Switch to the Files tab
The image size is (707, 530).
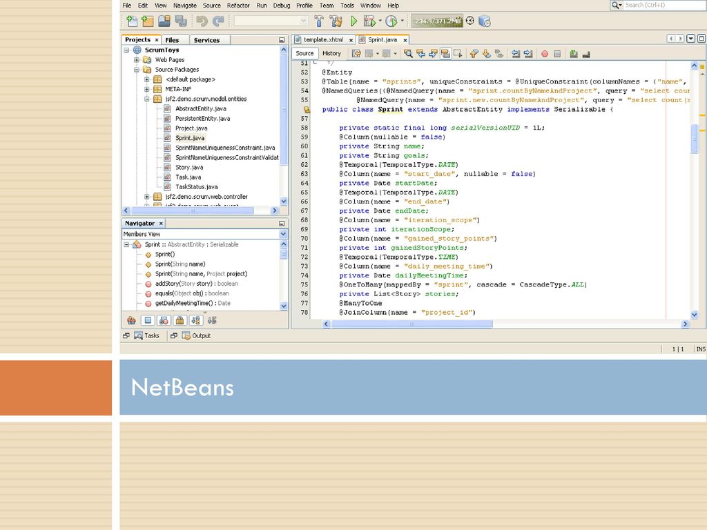(x=172, y=39)
